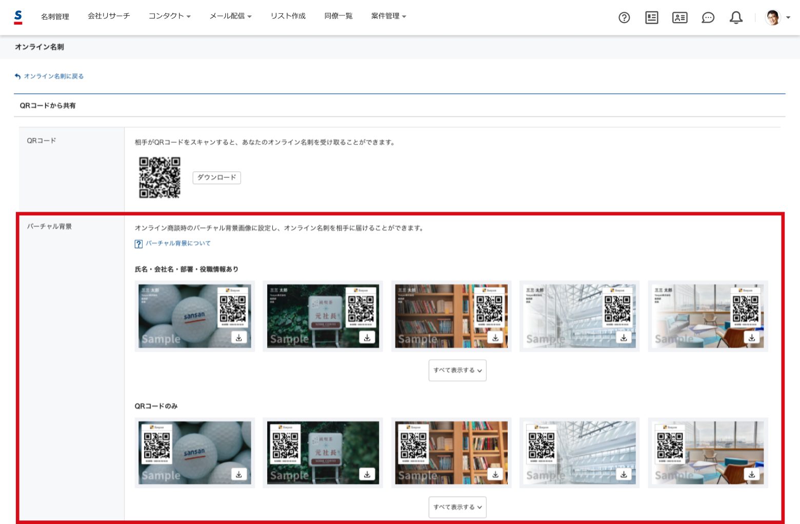
Task: Select the green signboard thumbnail in QRコードのみ
Action: (323, 453)
